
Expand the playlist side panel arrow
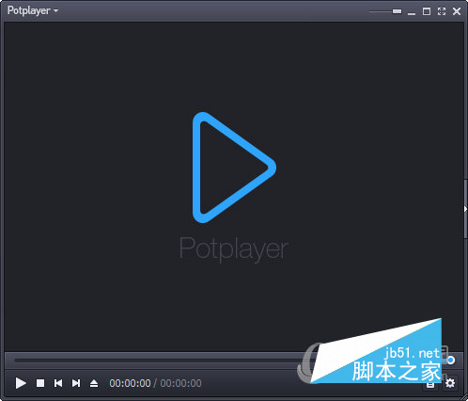[465, 209]
